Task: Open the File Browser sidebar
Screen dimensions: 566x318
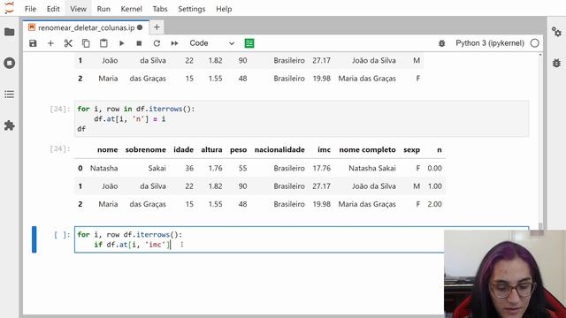Action: pyautogui.click(x=10, y=32)
